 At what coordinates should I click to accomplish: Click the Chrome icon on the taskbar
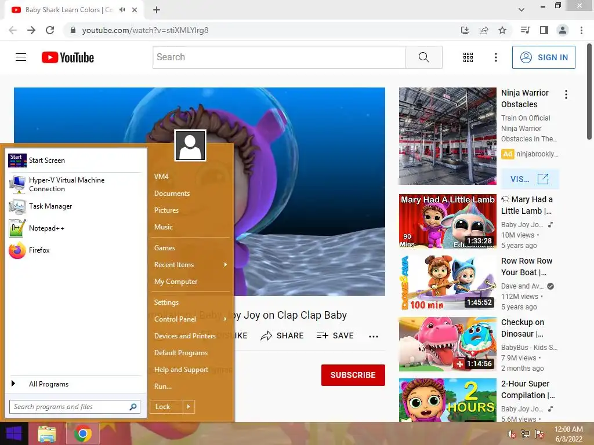coord(83,433)
